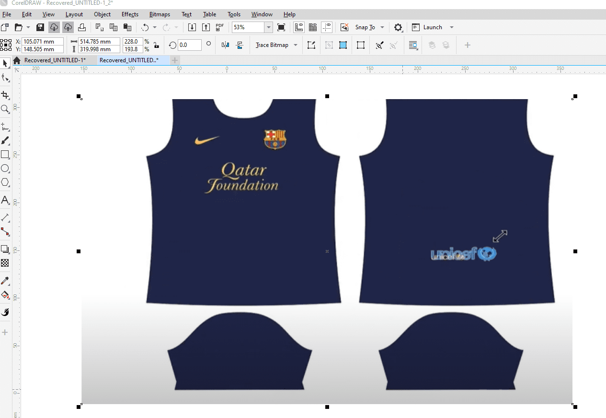
Task: Select the Color Eyedropper tool
Action: 5,281
